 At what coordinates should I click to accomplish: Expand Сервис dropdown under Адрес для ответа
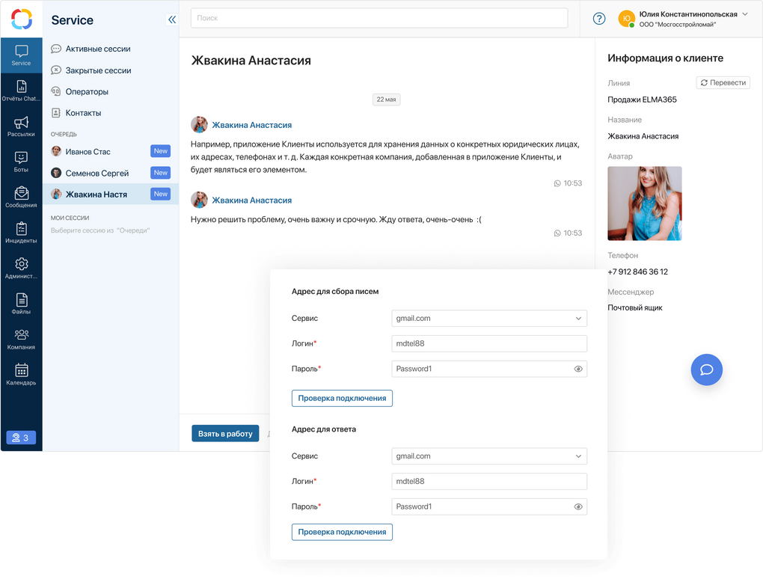(x=489, y=456)
